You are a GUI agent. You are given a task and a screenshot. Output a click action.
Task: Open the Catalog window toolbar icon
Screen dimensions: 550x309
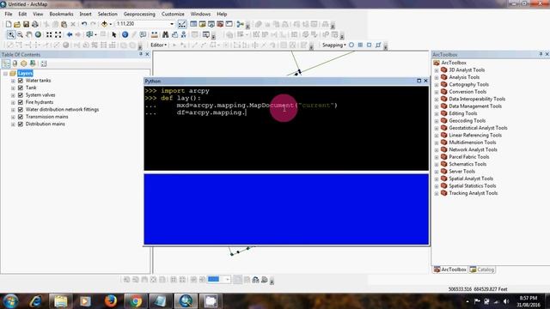(203, 24)
